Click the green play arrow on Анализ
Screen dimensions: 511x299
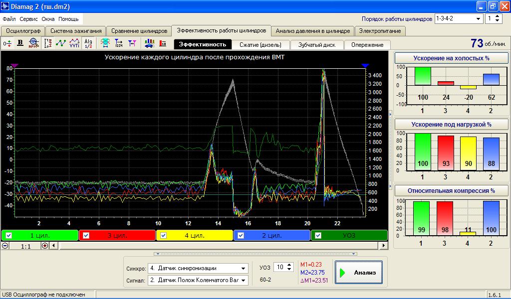[342, 273]
